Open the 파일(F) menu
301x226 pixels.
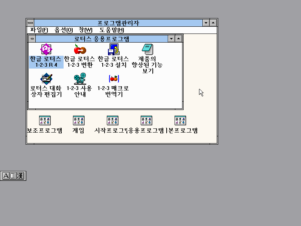tap(39, 30)
